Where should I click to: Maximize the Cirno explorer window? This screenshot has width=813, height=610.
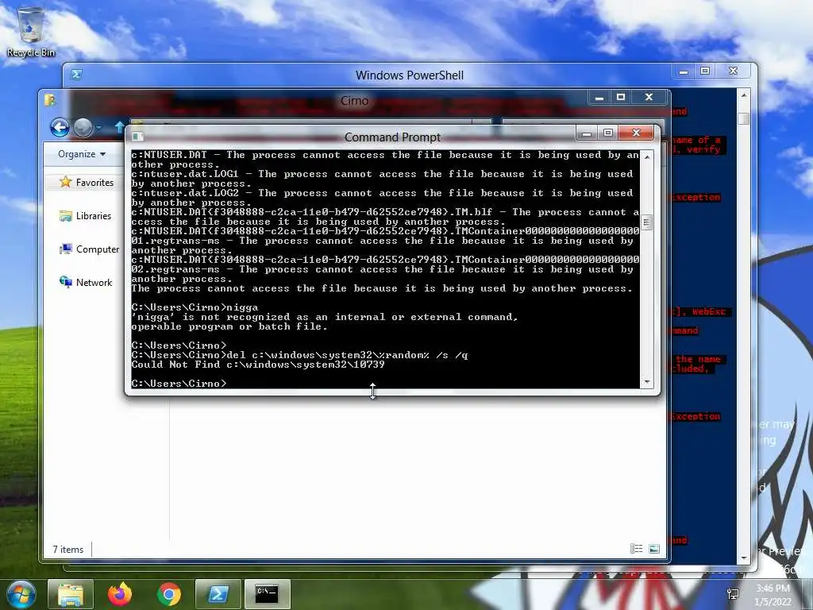(621, 97)
